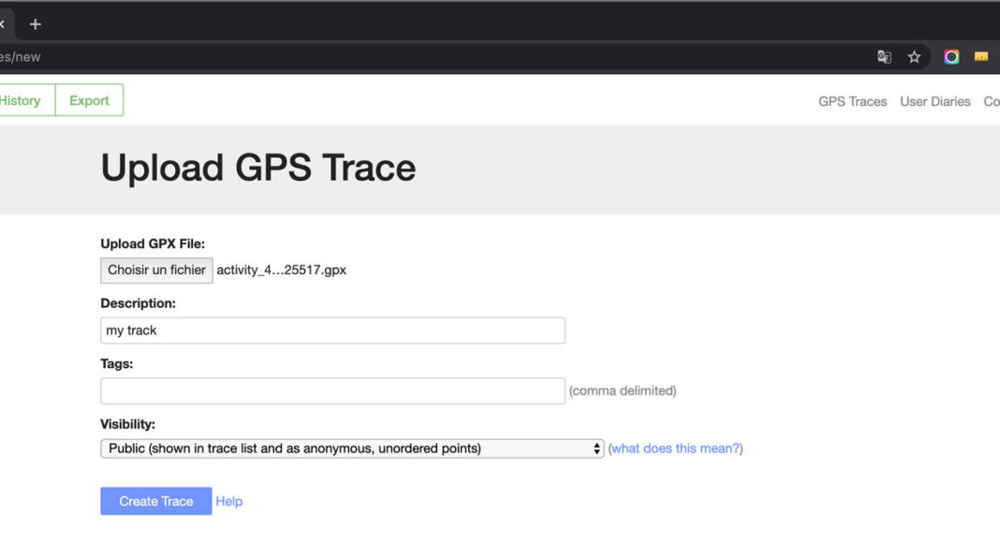Click the Google Translate icon in address bar
The height and width of the screenshot is (543, 1000).
(x=884, y=57)
